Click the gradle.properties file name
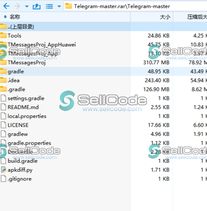This screenshot has width=207, height=211. (x=29, y=143)
